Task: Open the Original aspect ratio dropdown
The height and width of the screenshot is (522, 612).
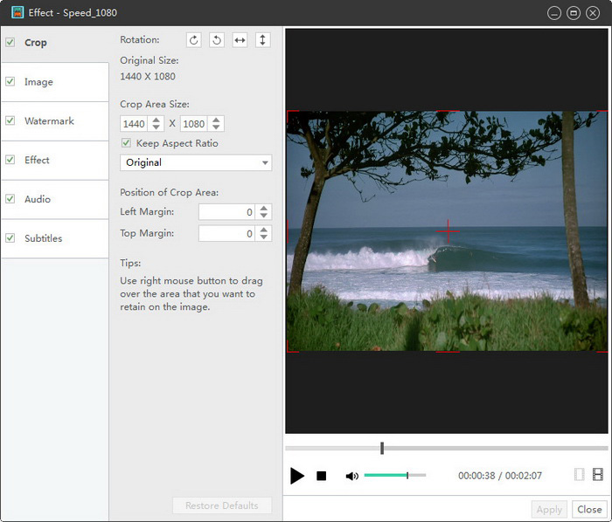Action: point(196,162)
